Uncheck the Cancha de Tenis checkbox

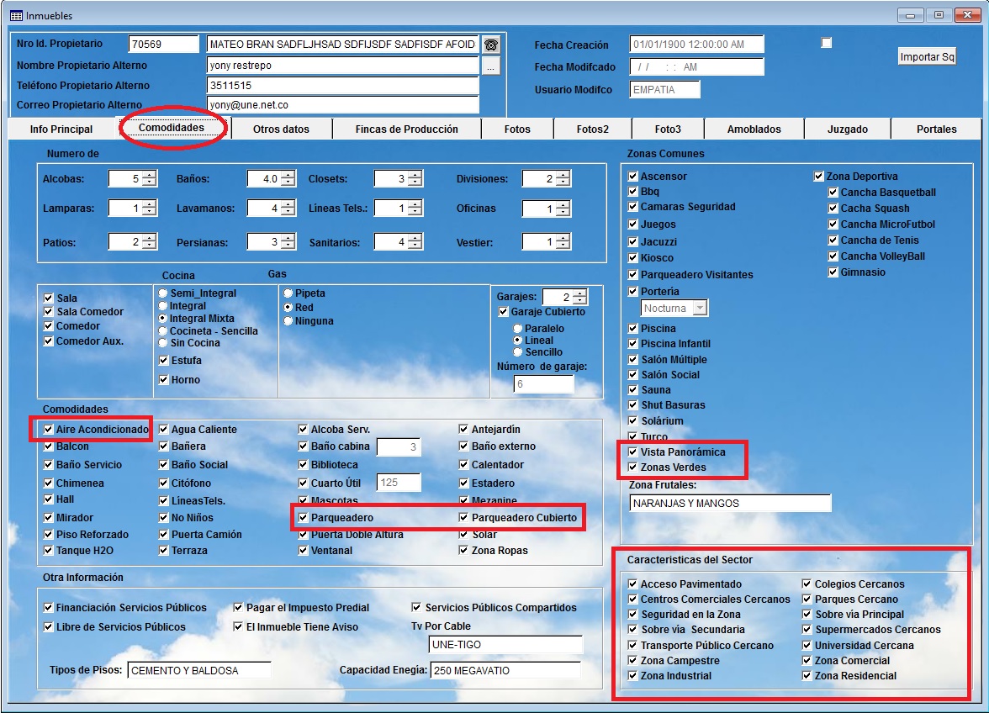tap(833, 240)
